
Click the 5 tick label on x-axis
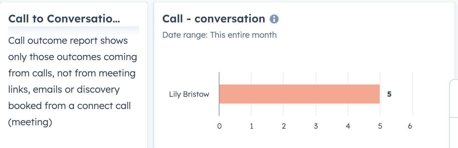click(x=380, y=126)
